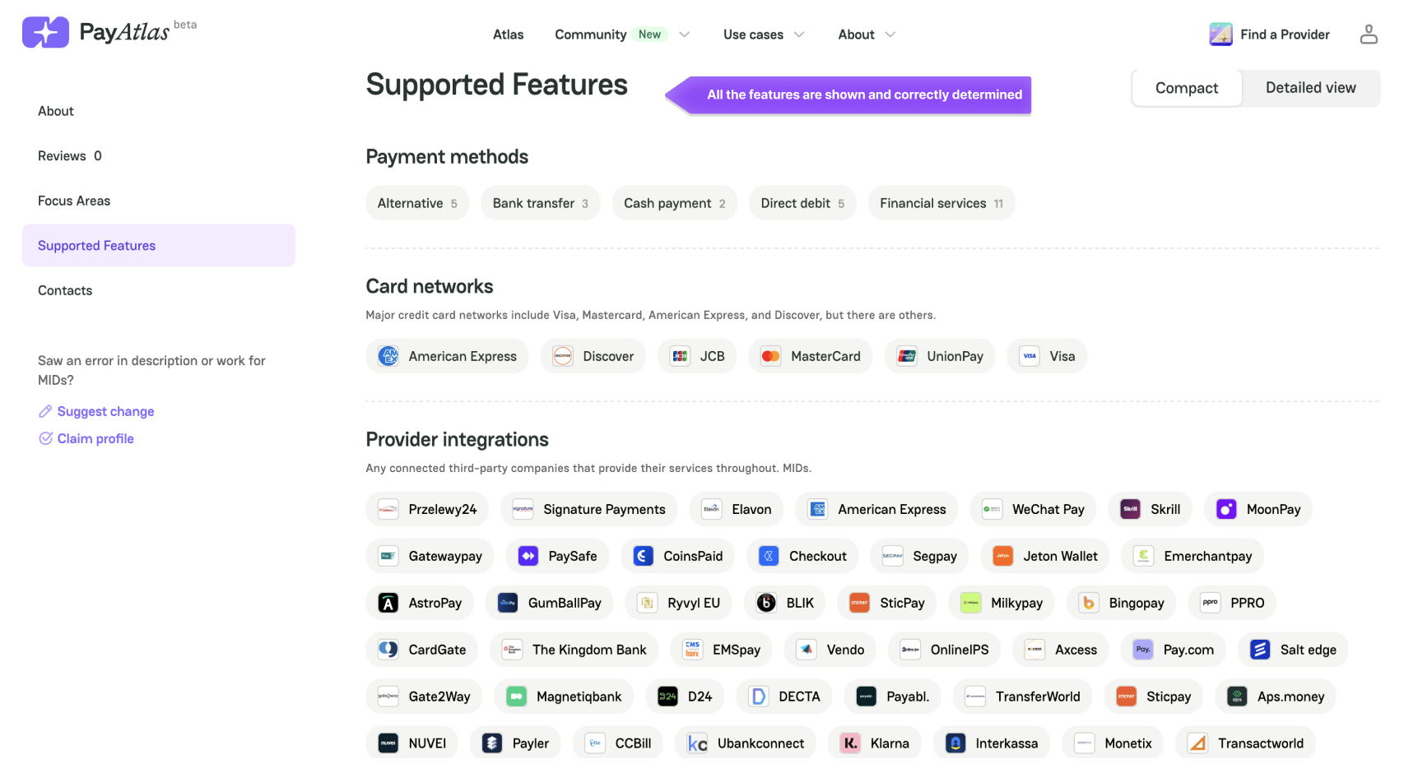Click the Claim profile link
Image resolution: width=1404 pixels, height=768 pixels.
pos(95,438)
